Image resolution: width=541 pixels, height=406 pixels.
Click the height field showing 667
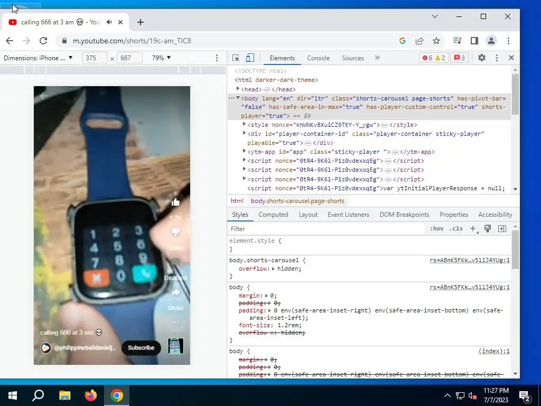129,58
